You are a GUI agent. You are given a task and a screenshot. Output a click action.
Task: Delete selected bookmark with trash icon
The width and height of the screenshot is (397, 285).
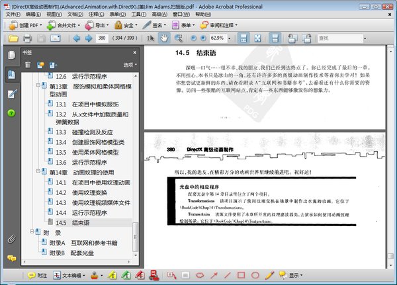pos(28,65)
